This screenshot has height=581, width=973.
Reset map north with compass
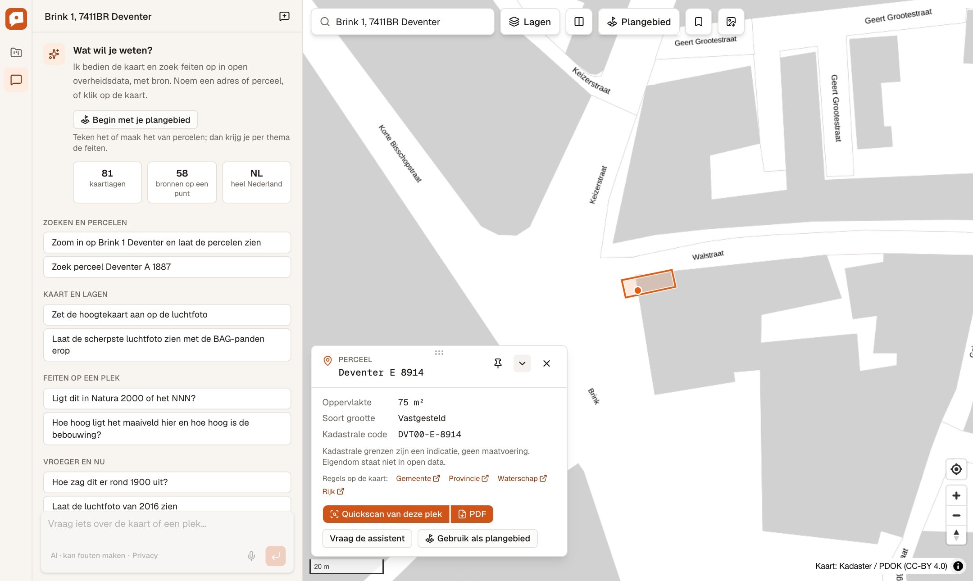pos(956,535)
